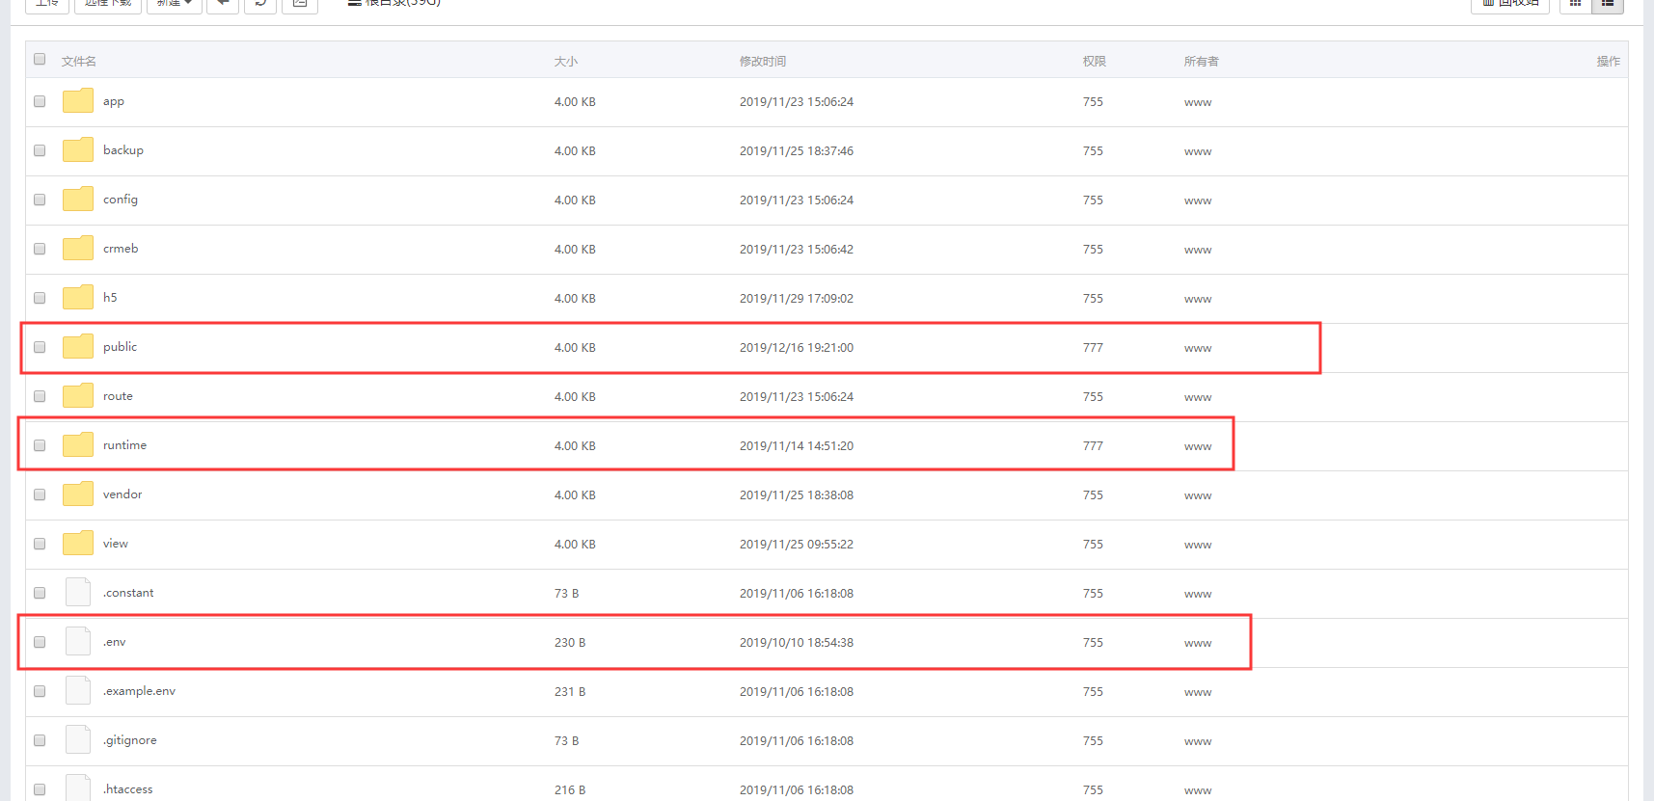Click the crmeb folder icon
The height and width of the screenshot is (801, 1654).
click(x=78, y=249)
